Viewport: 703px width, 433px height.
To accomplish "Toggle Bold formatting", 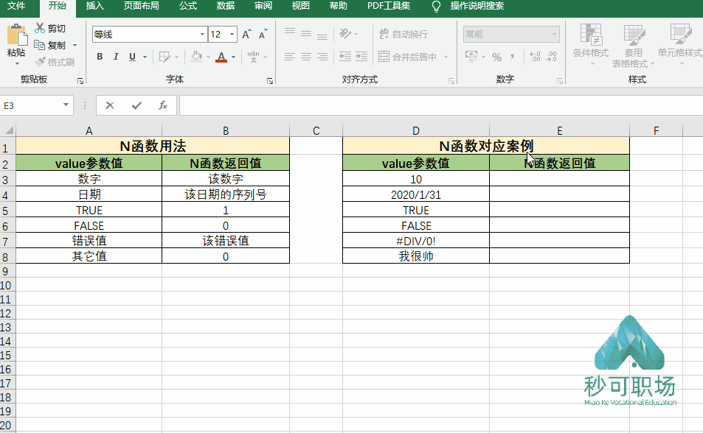I will pyautogui.click(x=100, y=57).
